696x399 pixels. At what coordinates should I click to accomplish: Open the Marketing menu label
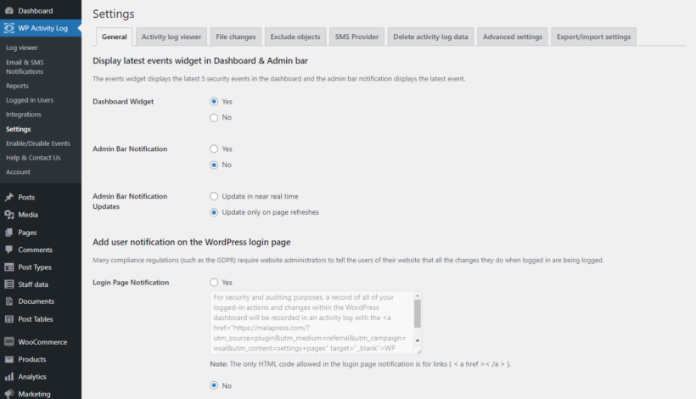click(34, 394)
